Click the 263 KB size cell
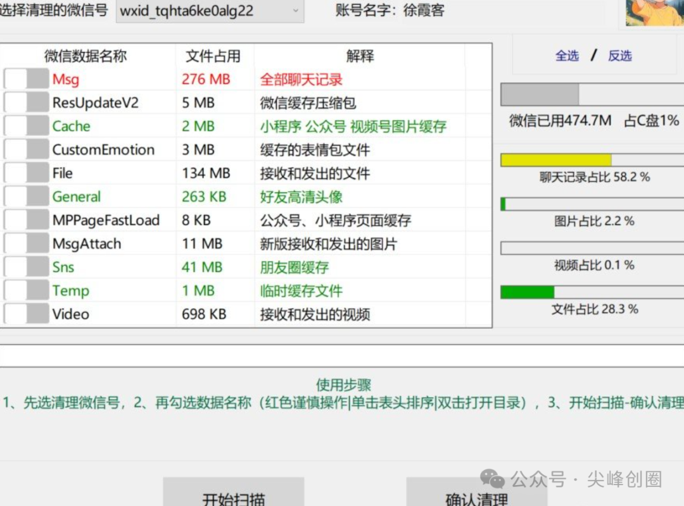 (204, 197)
